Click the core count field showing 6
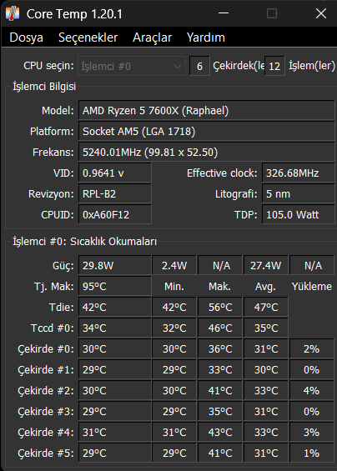 coord(199,66)
